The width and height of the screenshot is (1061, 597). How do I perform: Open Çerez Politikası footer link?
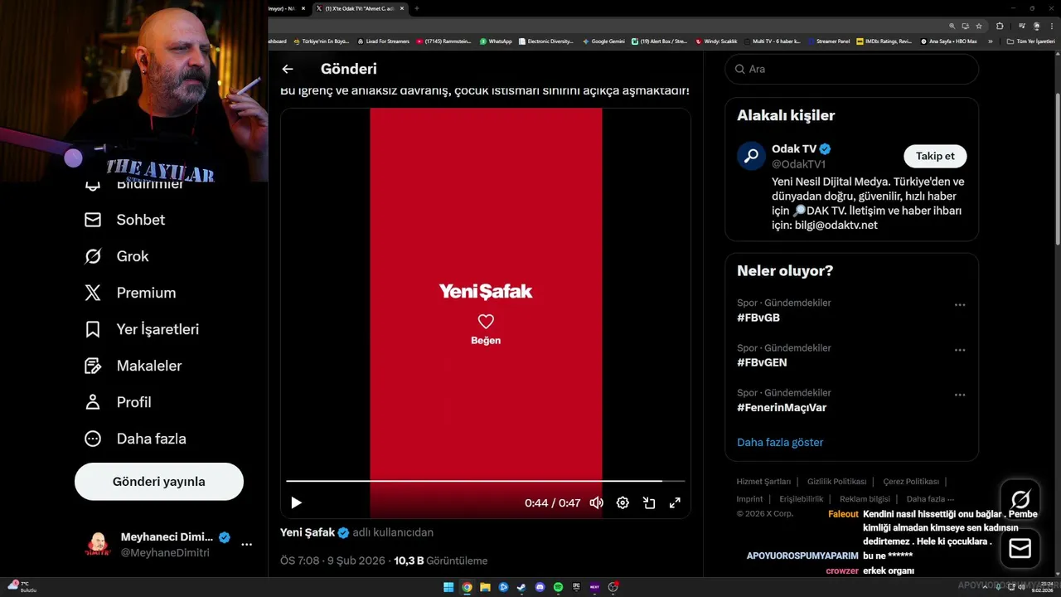coord(911,482)
